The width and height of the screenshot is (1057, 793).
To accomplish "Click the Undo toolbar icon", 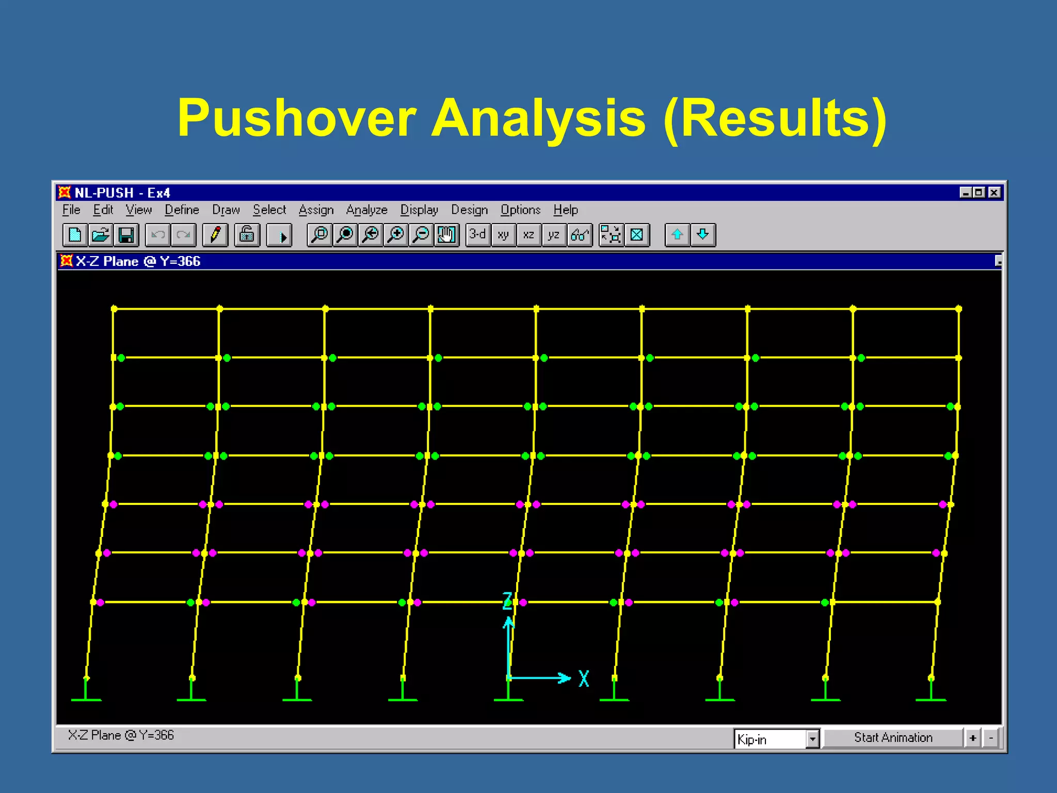I will tap(157, 235).
